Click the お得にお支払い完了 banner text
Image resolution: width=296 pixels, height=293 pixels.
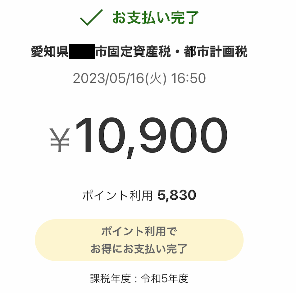pos(139,249)
